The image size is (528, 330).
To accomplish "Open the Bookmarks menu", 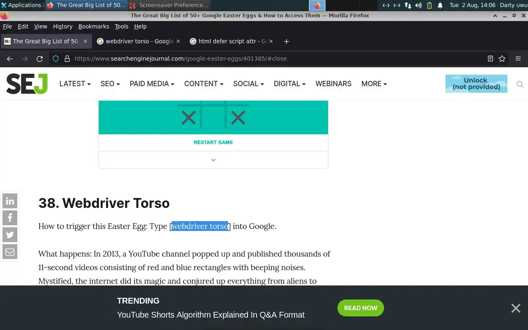I will point(94,26).
